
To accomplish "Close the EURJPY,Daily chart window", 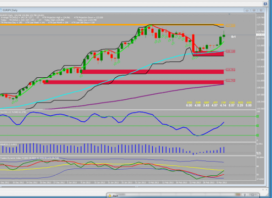I will 261,10.
